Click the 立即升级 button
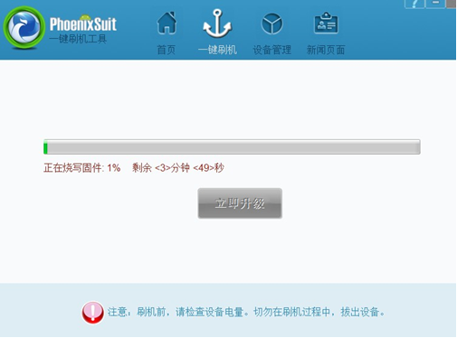The image size is (457, 338). click(x=240, y=203)
